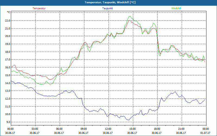Click the 18:00 time axis label
This screenshot has width=217, height=136.
pos(157,129)
